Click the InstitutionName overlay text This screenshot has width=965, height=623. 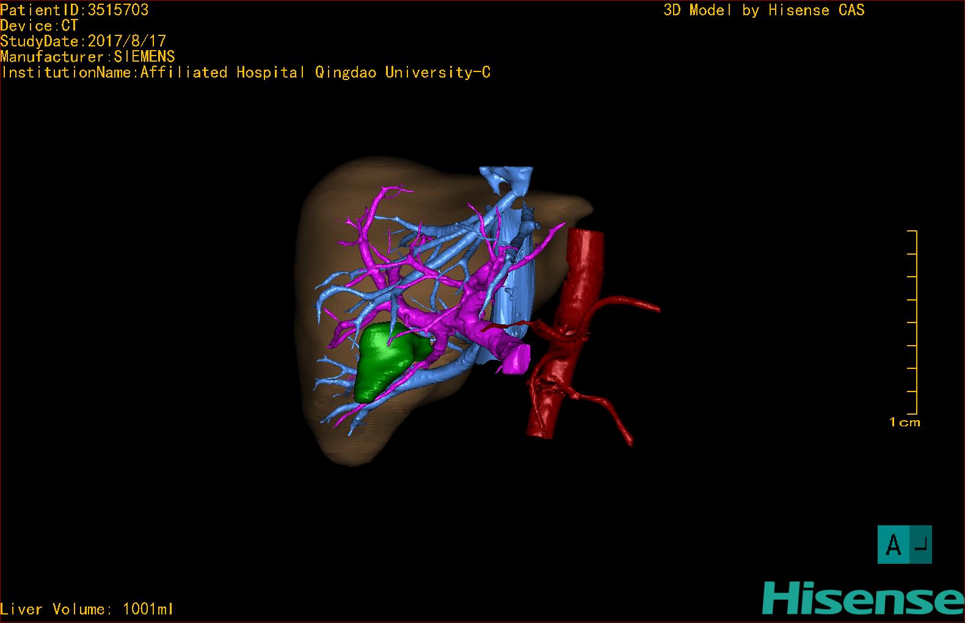(x=246, y=73)
